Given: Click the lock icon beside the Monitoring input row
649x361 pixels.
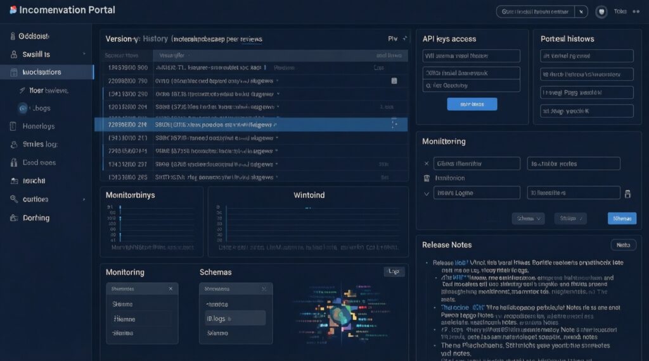Looking at the screenshot, I should tap(627, 193).
